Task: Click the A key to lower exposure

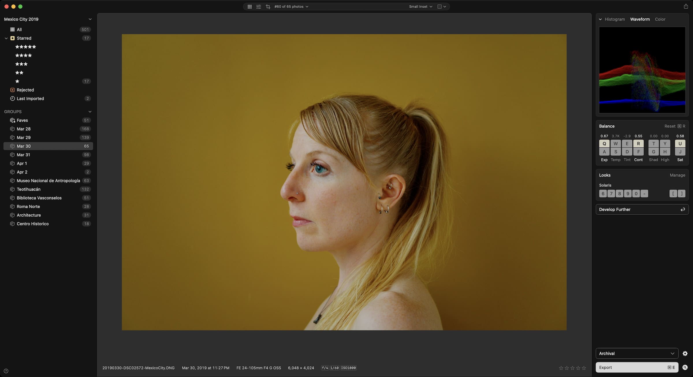Action: point(604,152)
